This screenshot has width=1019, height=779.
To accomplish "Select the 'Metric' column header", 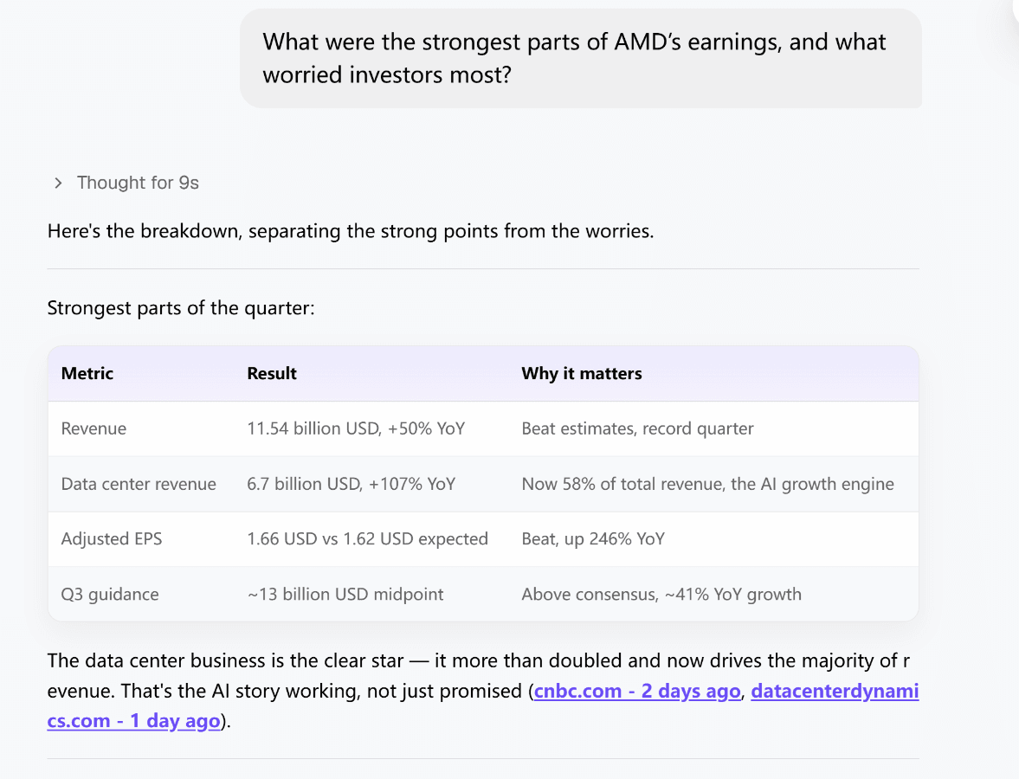I will tap(87, 374).
